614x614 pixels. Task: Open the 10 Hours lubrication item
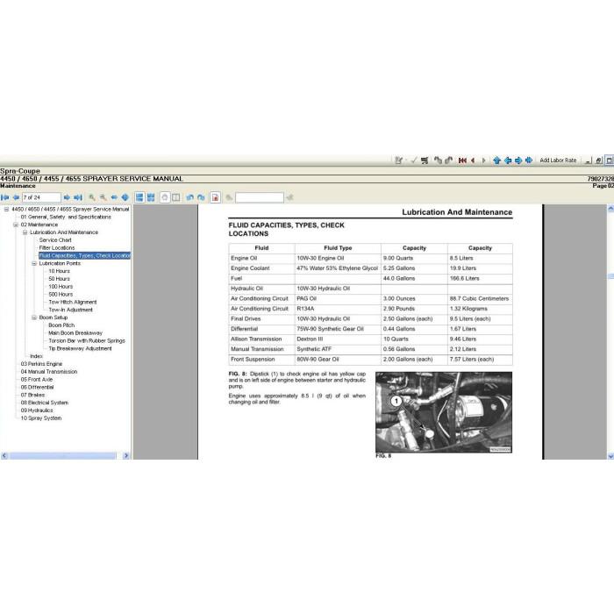tap(59, 271)
